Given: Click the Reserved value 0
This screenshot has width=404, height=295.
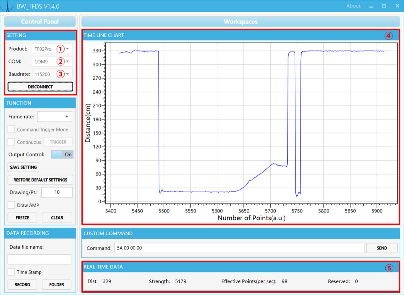Looking at the screenshot, I should click(x=356, y=281).
